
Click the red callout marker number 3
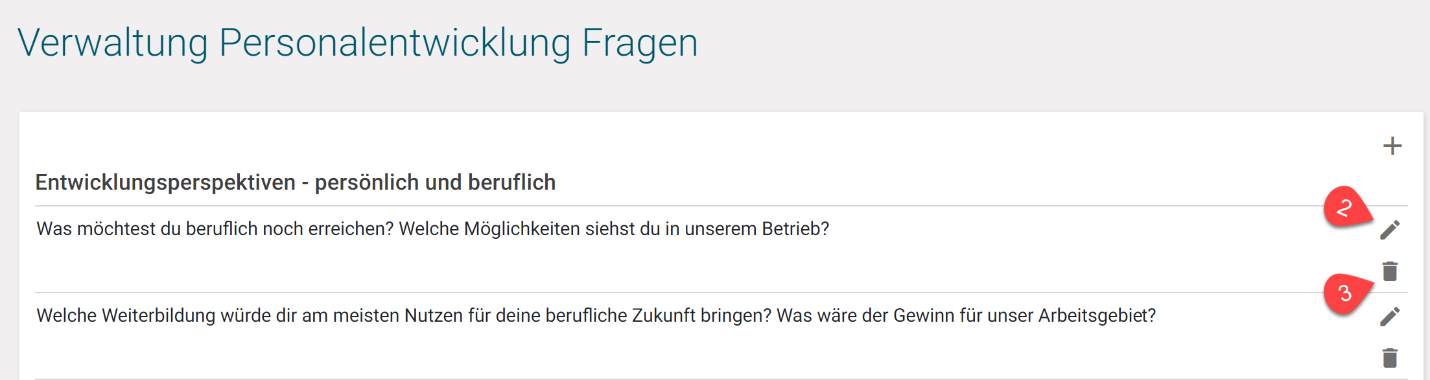[1345, 294]
